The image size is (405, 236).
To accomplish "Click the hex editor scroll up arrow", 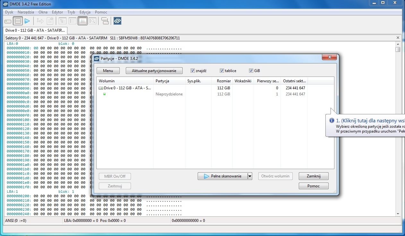I will [x=398, y=44].
